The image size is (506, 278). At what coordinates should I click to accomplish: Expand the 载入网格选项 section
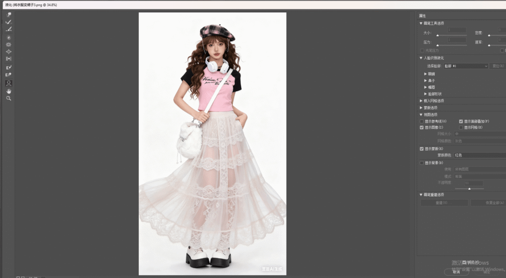421,101
